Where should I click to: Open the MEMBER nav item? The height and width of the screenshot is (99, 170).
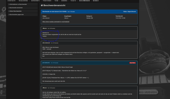point(96,1)
